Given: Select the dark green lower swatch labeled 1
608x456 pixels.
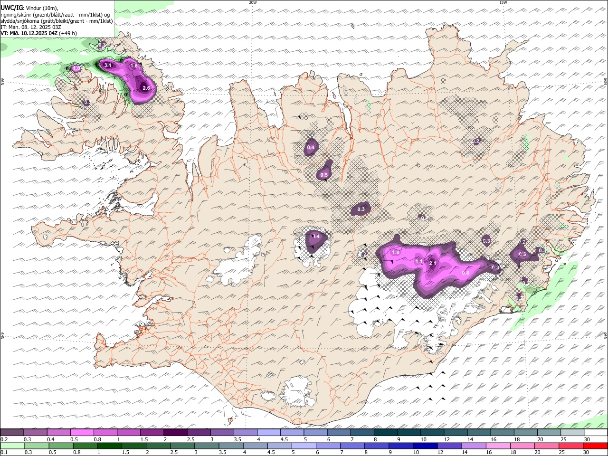Looking at the screenshot, I should pos(110,446).
